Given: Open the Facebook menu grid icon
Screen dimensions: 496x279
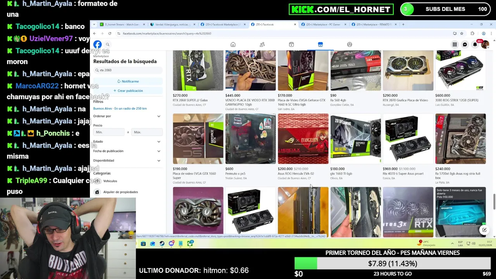Looking at the screenshot, I should tap(455, 45).
